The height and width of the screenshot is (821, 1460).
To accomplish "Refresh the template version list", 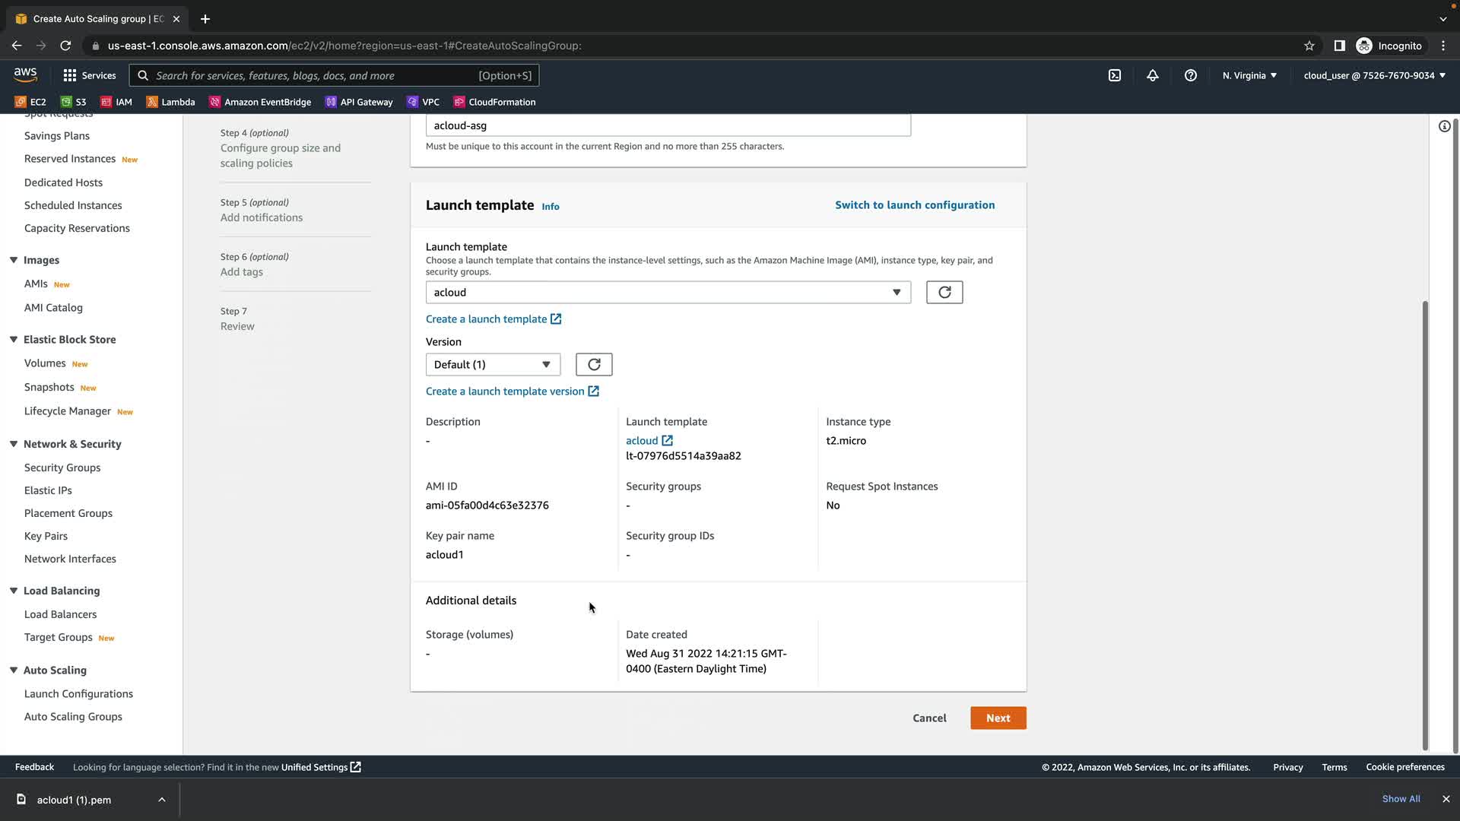I will (594, 365).
